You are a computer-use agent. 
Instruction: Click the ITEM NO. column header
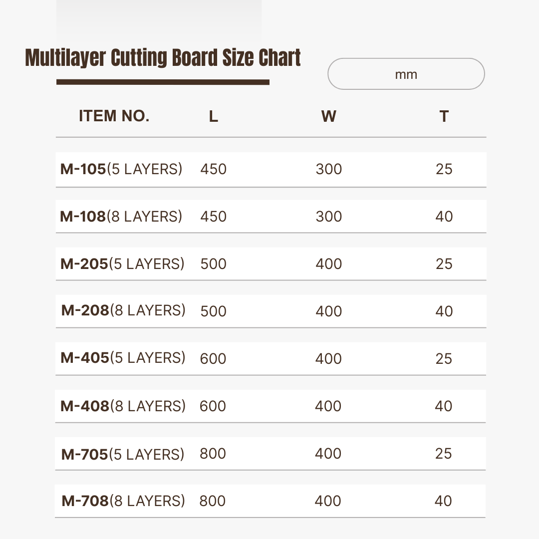coord(114,116)
